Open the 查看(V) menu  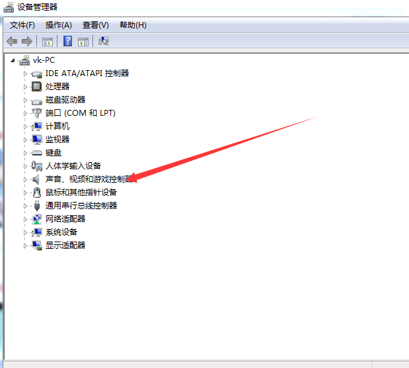pos(95,25)
